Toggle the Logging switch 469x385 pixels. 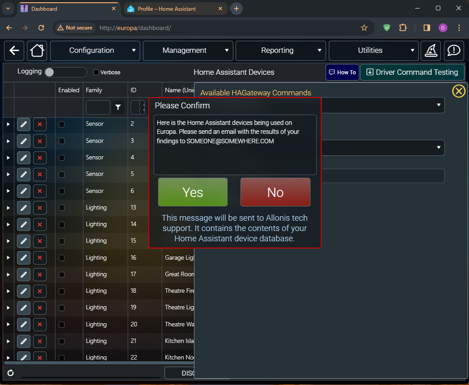[65, 73]
